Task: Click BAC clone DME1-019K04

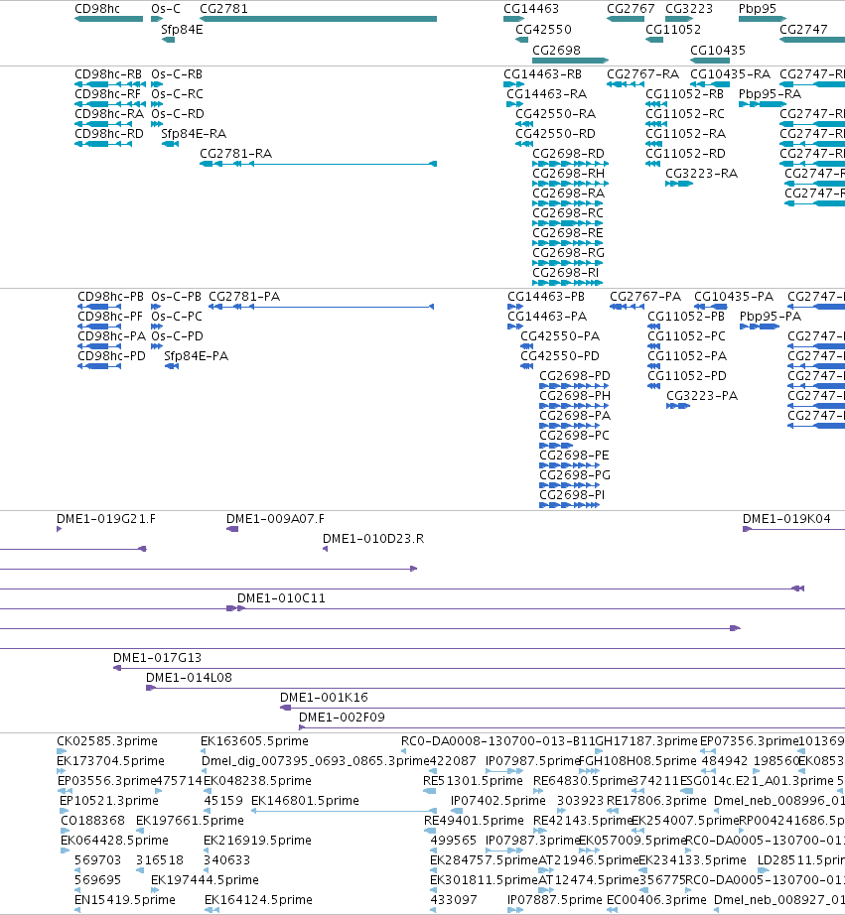Action: (793, 529)
